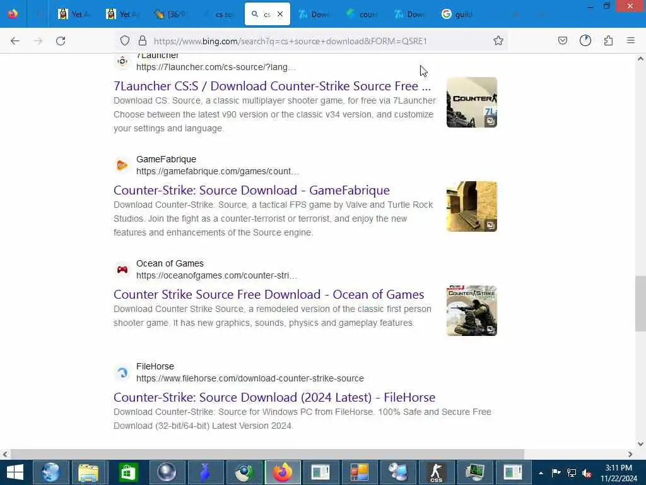The height and width of the screenshot is (485, 646).
Task: Click the vertical scrollbar up arrow
Action: tap(641, 59)
